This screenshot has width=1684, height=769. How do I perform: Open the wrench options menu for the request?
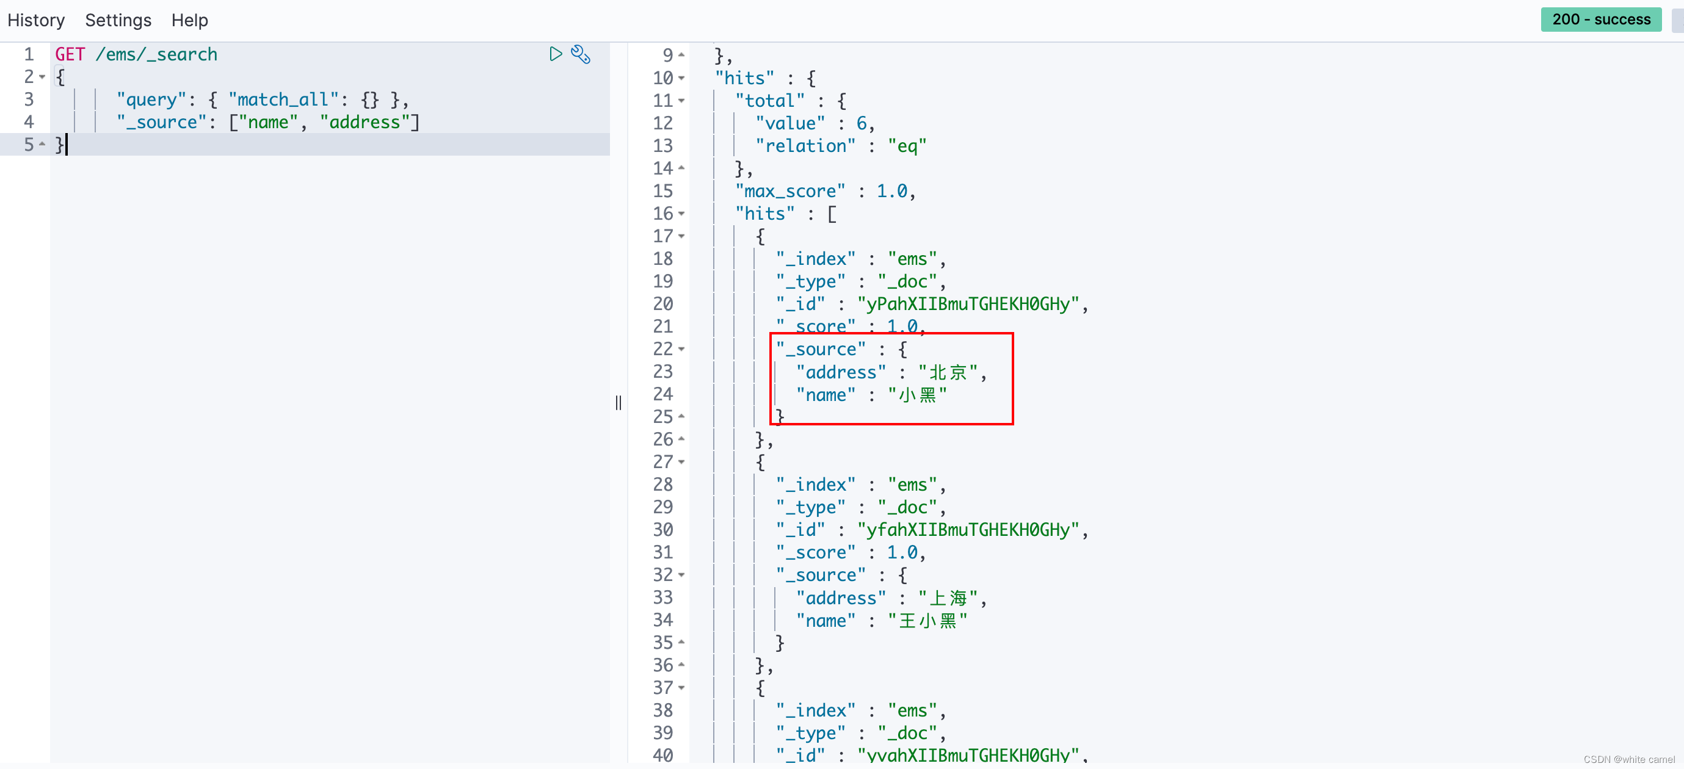click(581, 54)
